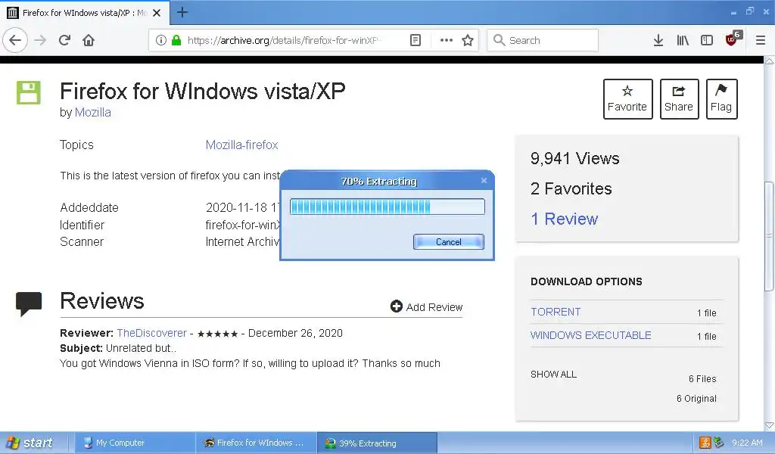775x454 pixels.
Task: Open the Library bookshelf icon
Action: click(683, 40)
